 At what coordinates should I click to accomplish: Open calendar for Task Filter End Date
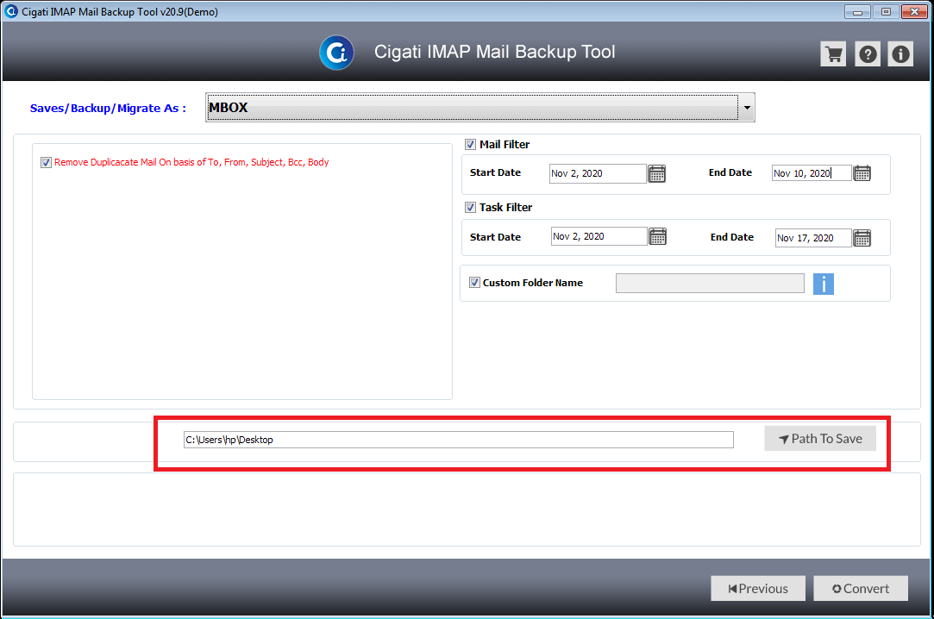pyautogui.click(x=862, y=238)
